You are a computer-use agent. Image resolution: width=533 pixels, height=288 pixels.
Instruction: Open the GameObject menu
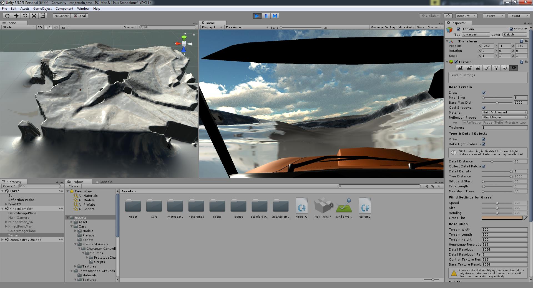point(42,9)
